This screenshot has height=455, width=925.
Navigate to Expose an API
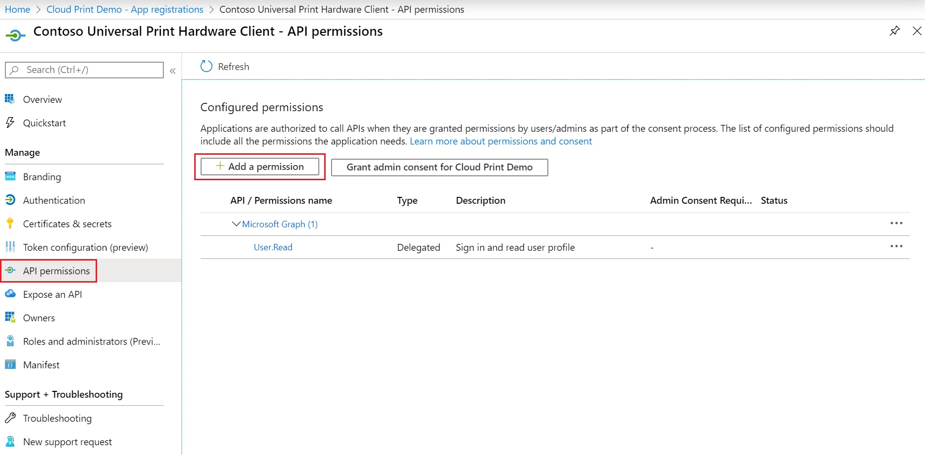point(52,294)
